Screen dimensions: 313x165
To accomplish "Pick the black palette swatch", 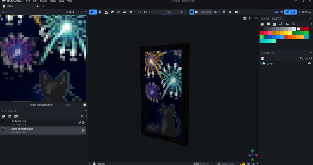I will (262, 29).
